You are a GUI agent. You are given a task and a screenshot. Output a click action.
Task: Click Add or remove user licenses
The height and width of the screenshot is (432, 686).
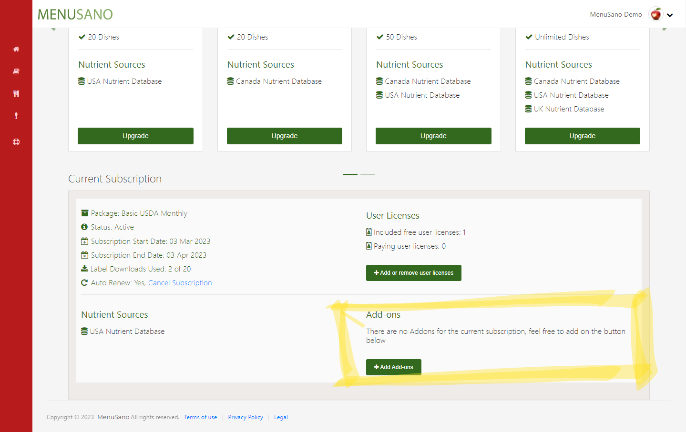point(413,273)
